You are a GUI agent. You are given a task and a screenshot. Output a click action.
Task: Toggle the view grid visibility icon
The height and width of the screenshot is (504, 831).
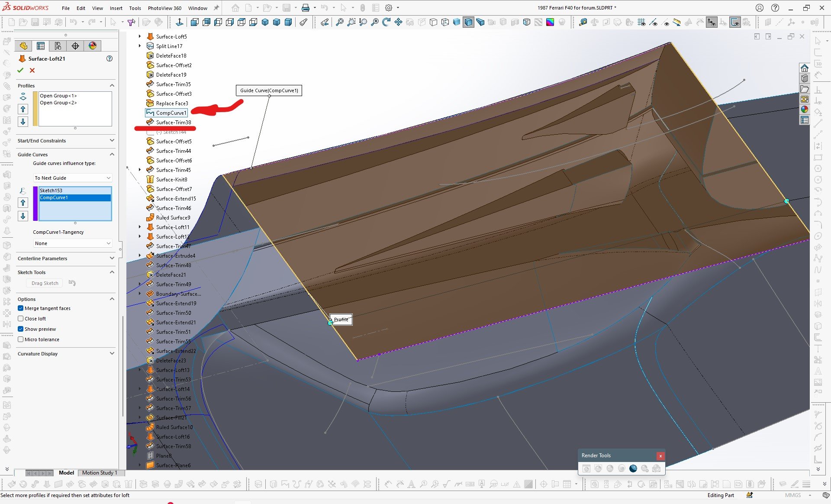(x=641, y=22)
